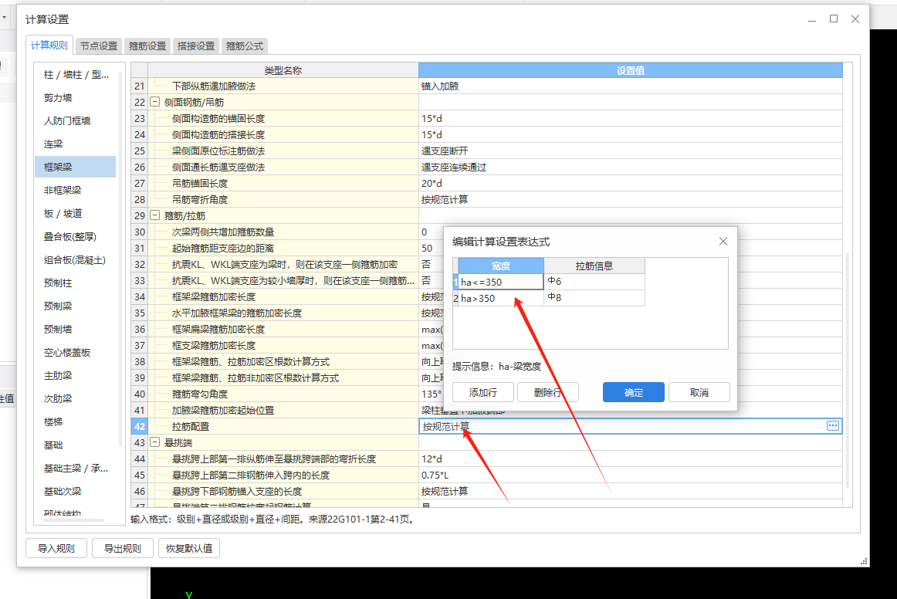Image resolution: width=897 pixels, height=599 pixels.
Task: Collapse the 侧面钢筋/吊筋 group
Action: (154, 102)
